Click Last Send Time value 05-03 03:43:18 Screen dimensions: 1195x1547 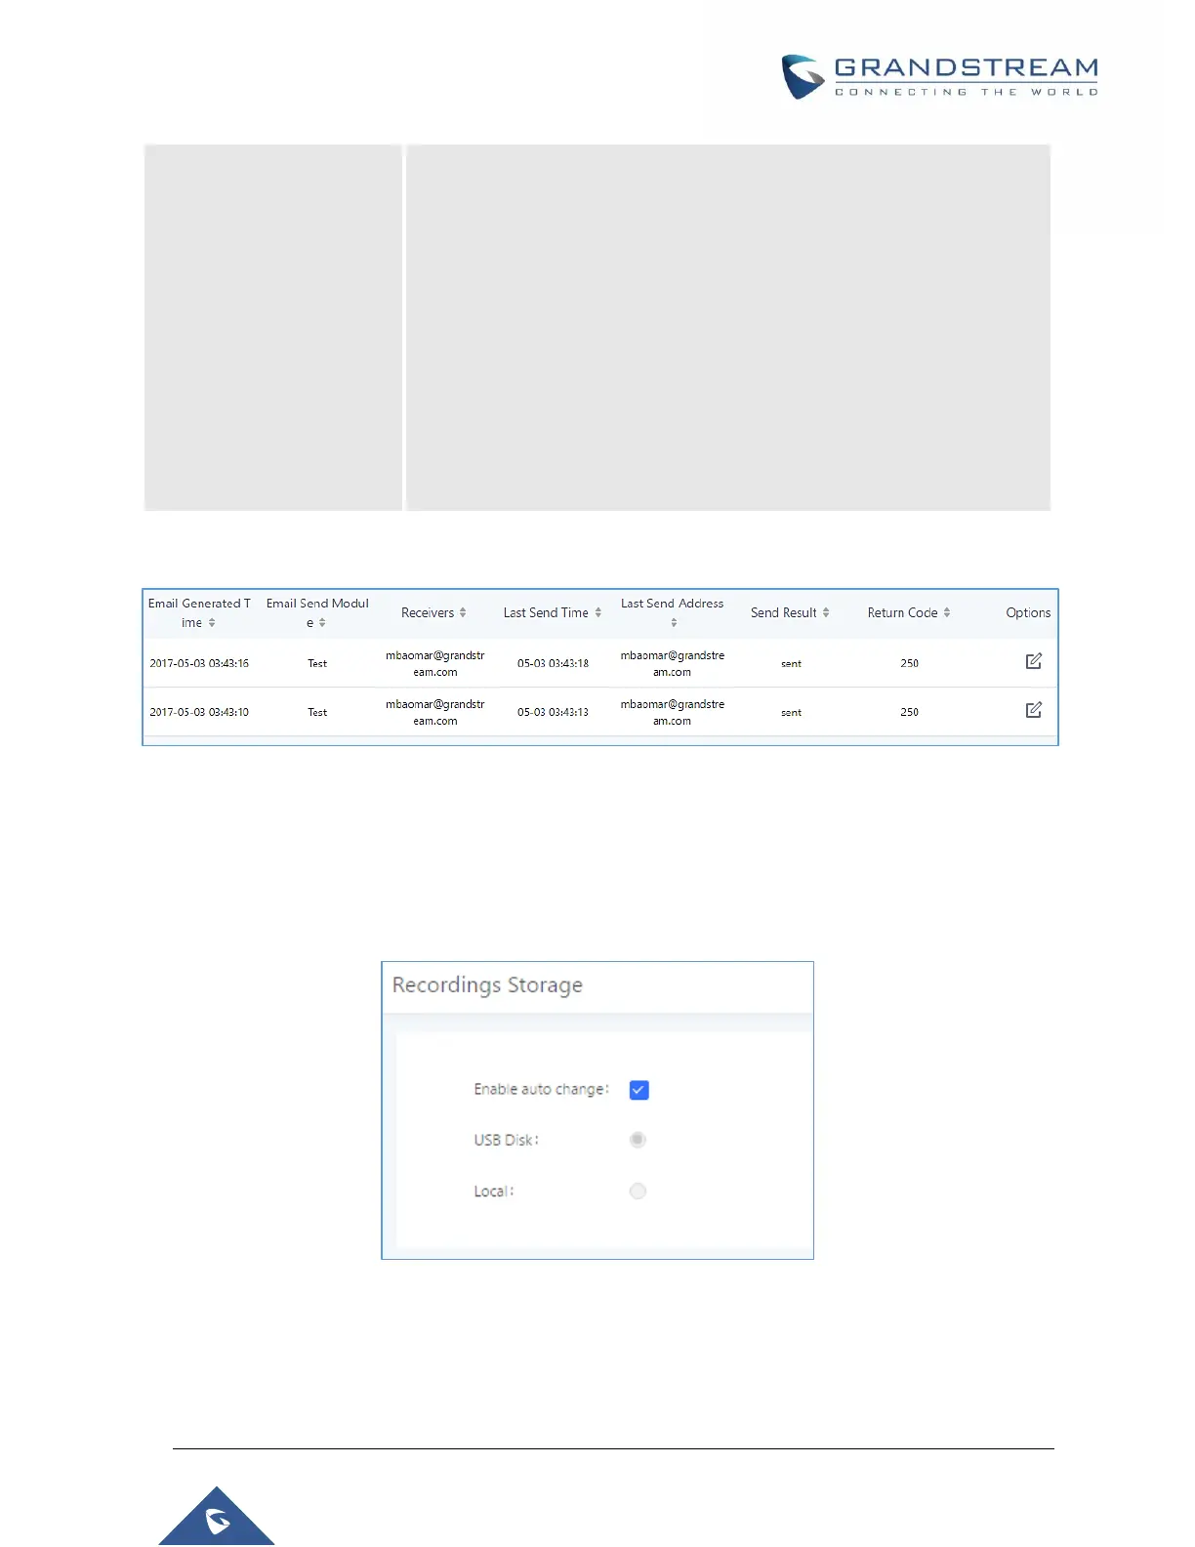pos(553,663)
